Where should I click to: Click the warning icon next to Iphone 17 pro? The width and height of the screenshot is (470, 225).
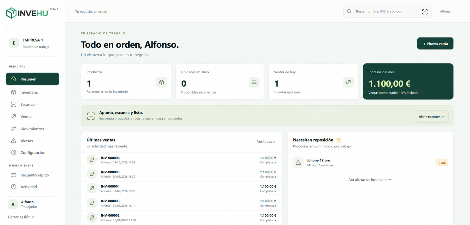pyautogui.click(x=298, y=163)
